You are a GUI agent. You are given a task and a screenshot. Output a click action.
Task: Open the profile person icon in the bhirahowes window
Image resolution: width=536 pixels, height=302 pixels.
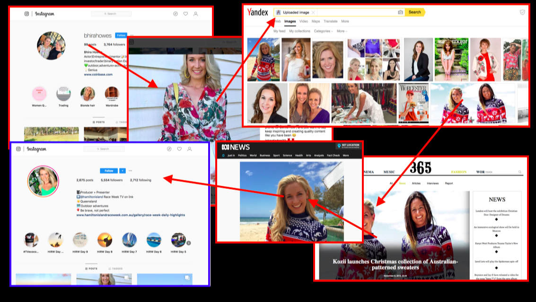tap(195, 14)
